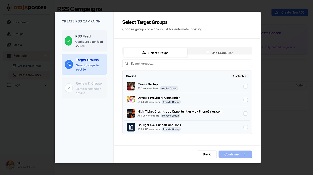Go to the RSS Feed step

84,41
